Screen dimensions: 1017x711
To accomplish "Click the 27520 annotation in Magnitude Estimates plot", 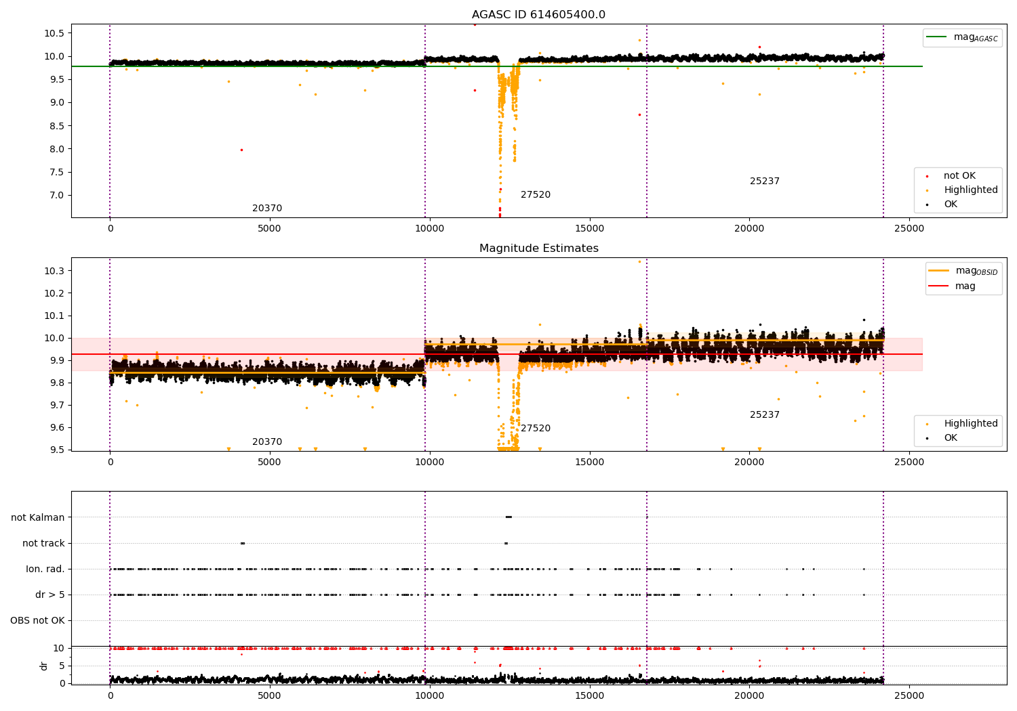I will 536,429.
